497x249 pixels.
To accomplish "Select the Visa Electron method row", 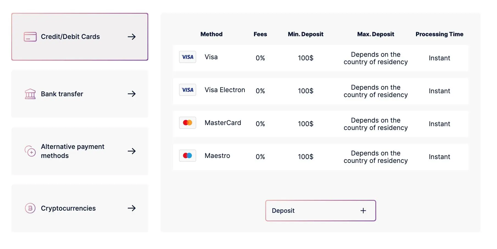I will click(320, 91).
